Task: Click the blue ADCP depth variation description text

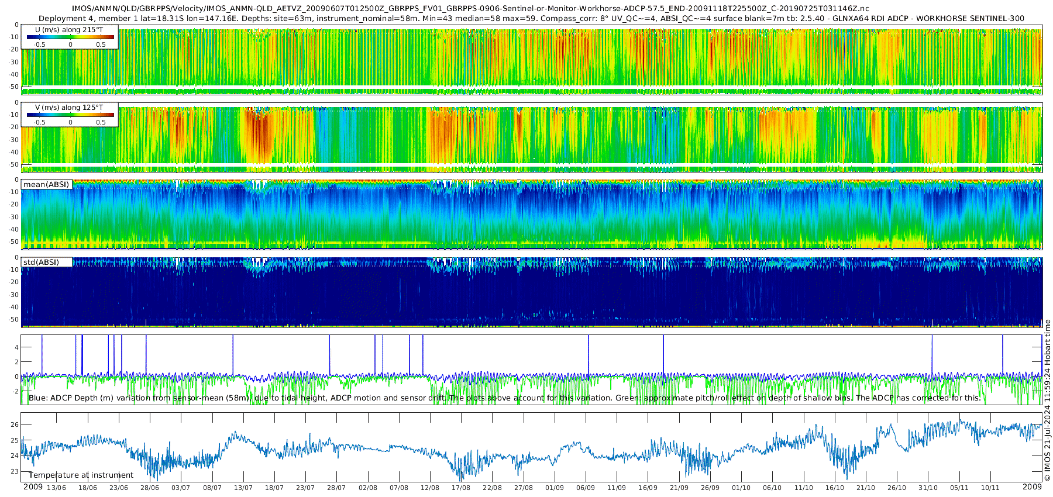Action: [x=504, y=398]
